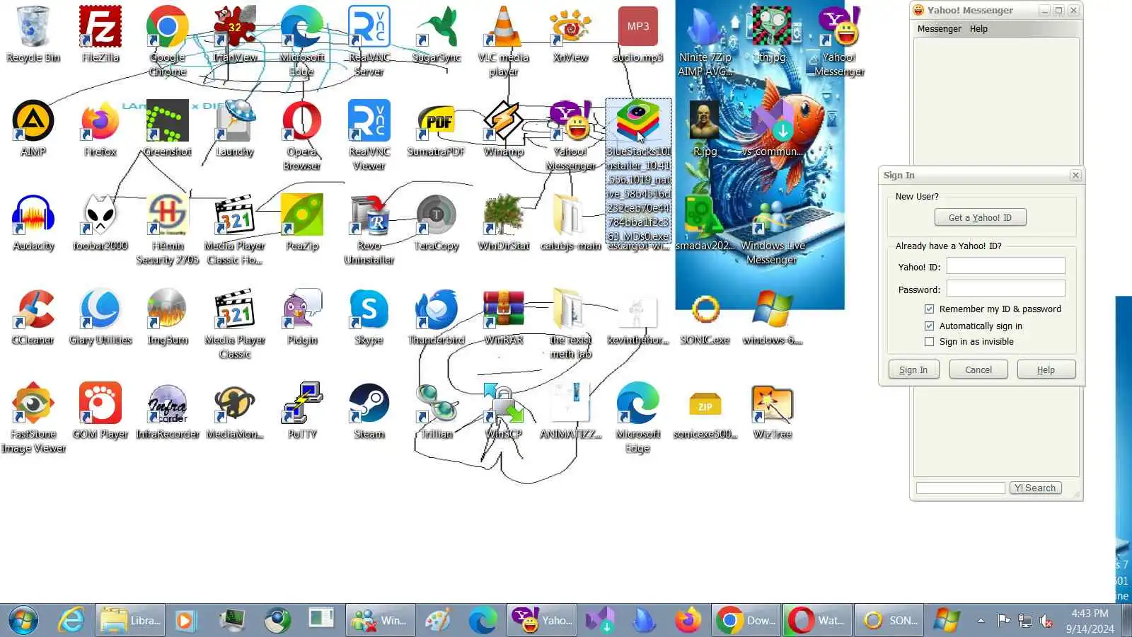The image size is (1132, 637).
Task: Click the Help button in Sign In dialog
Action: tap(1046, 370)
